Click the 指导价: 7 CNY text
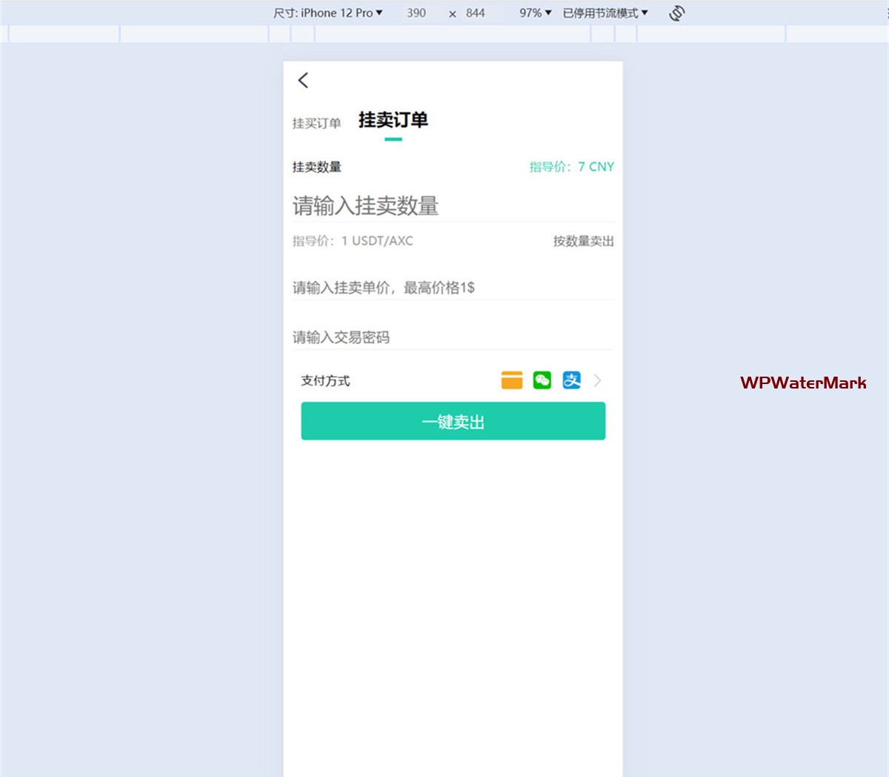The width and height of the screenshot is (889, 777). pyautogui.click(x=571, y=167)
